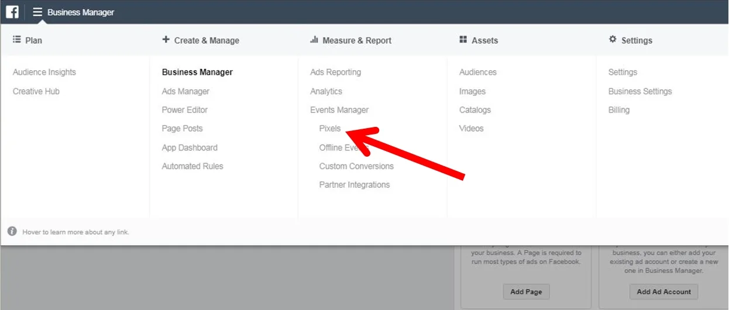Click the Assets grid icon

click(x=463, y=40)
